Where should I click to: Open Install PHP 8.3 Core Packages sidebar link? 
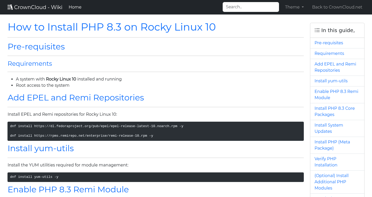334,112
